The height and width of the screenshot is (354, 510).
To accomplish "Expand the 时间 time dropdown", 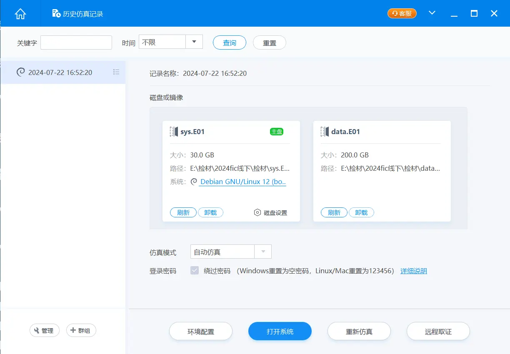I will point(194,42).
